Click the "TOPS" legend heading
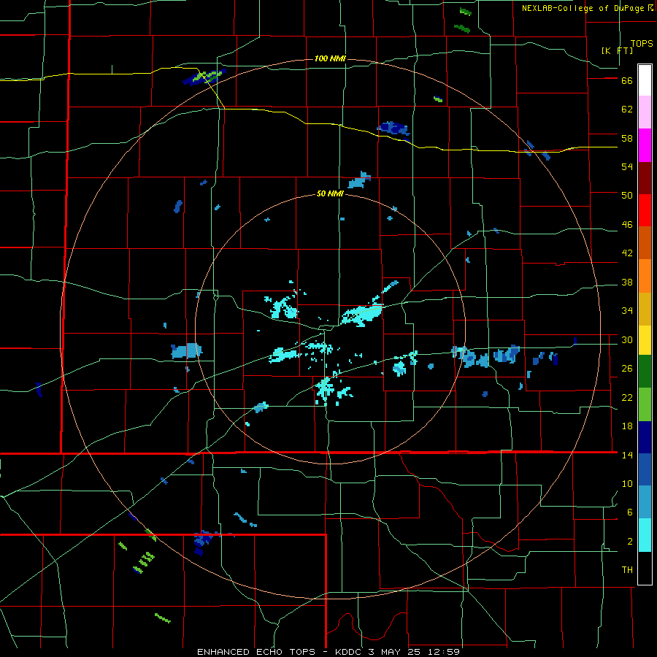 point(642,43)
